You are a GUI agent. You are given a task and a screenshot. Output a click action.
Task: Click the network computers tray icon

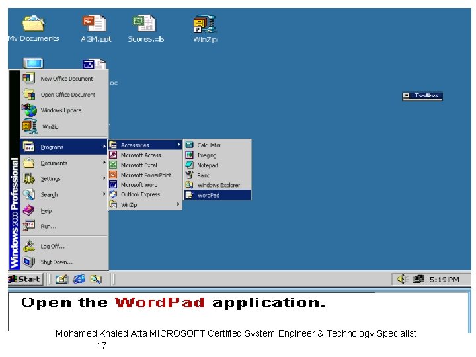(x=418, y=279)
